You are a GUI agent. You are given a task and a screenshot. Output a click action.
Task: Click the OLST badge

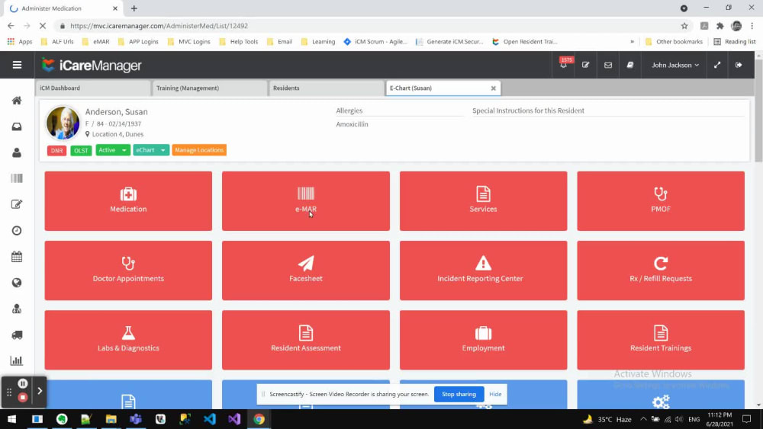81,151
